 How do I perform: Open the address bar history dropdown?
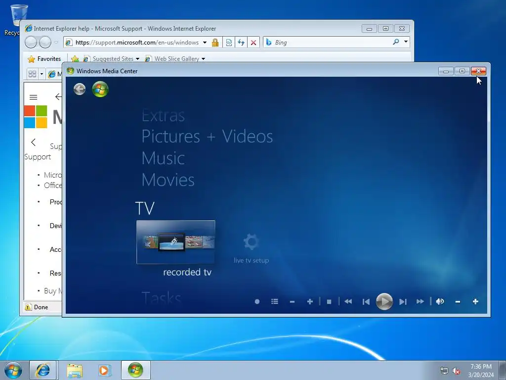coord(205,43)
